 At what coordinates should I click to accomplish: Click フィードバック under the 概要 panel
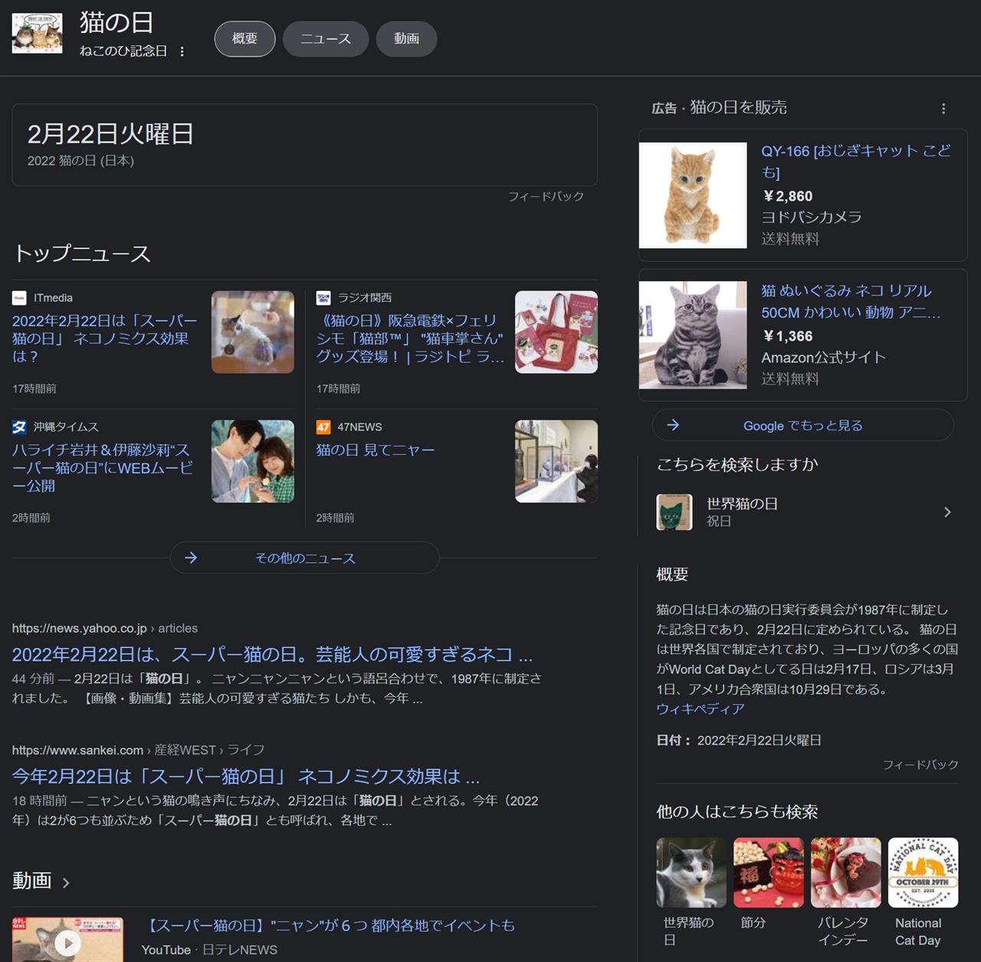920,765
